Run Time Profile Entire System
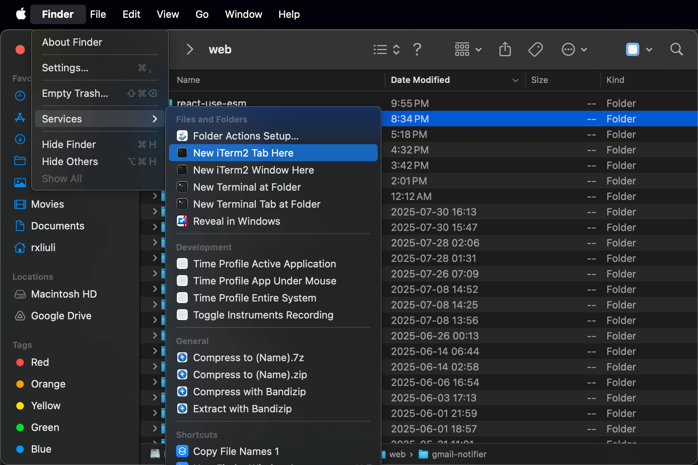698x465 pixels. tap(273, 298)
